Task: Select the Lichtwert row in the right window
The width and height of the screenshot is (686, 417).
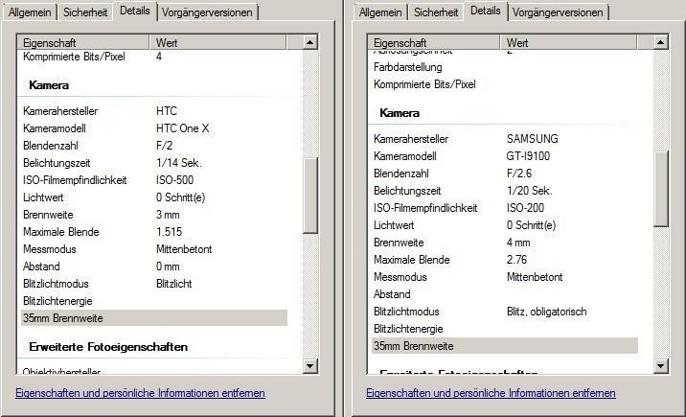Action: pos(504,225)
